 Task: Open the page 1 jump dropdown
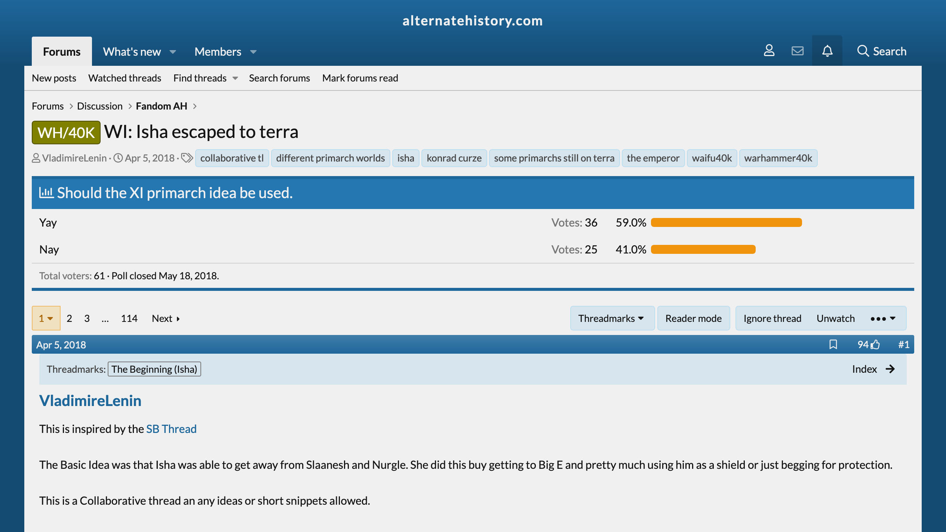click(x=46, y=318)
